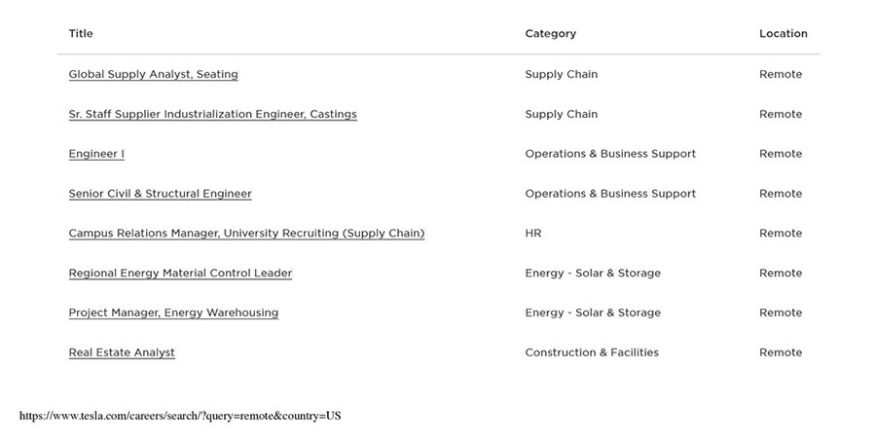
Task: Click the Engineer I job title
Action: [96, 154]
